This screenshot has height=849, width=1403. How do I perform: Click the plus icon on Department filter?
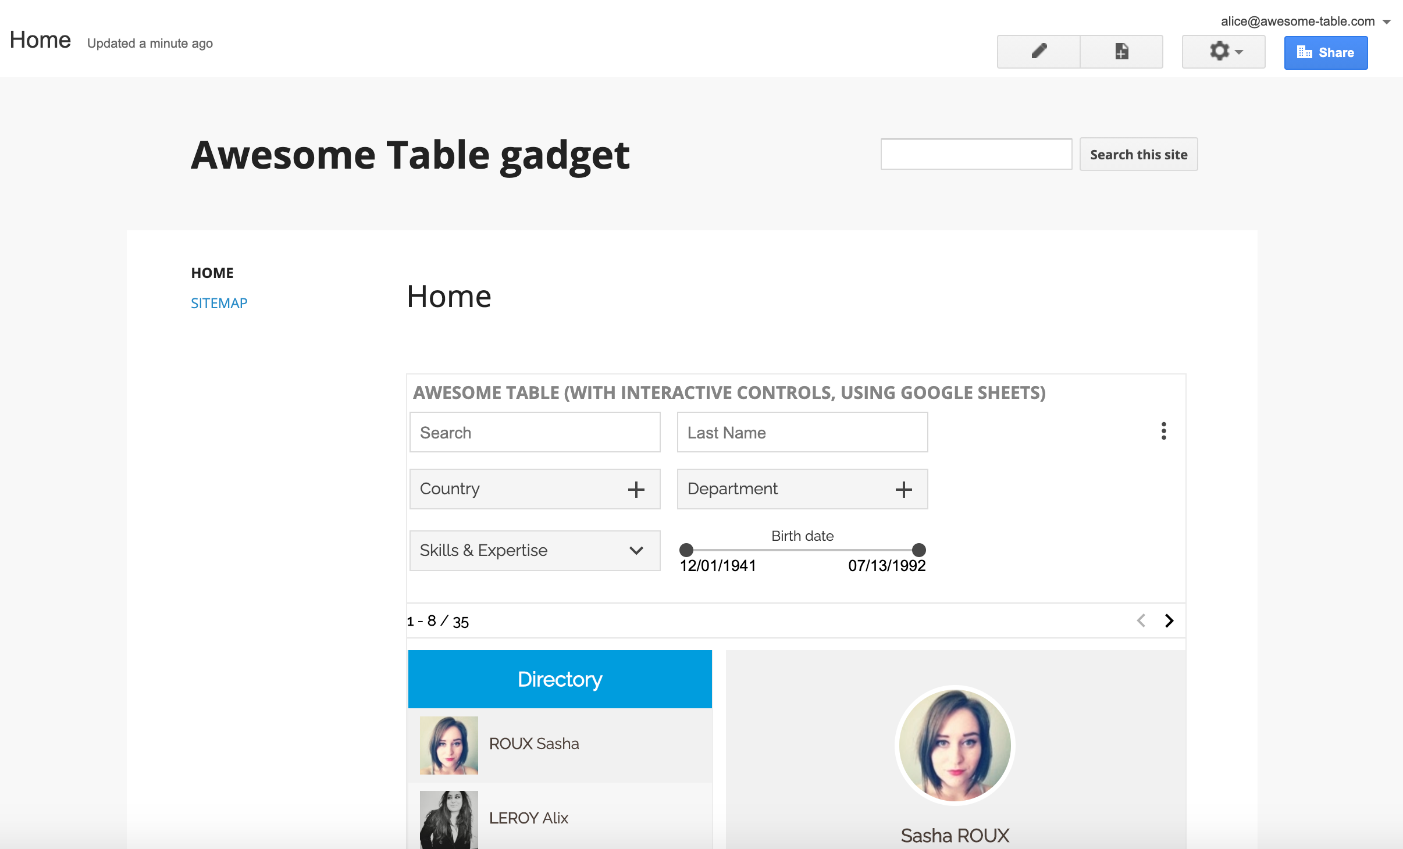pyautogui.click(x=903, y=489)
